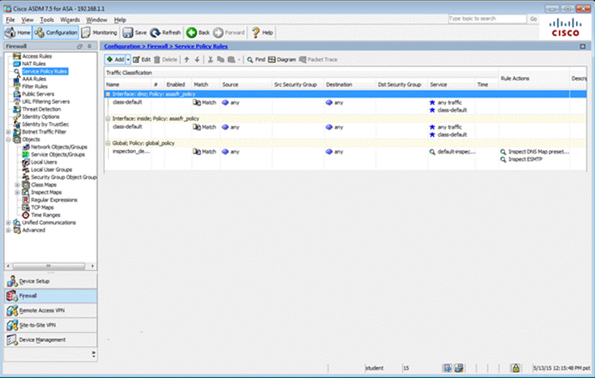
Task: Open the Device Management section
Action: [48, 340]
